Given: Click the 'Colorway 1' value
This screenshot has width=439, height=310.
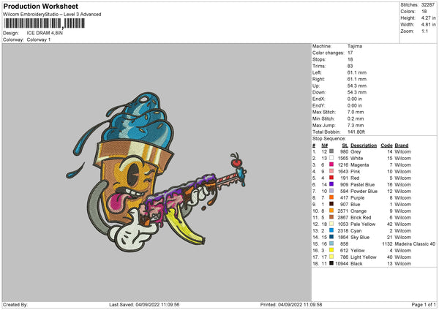Looking at the screenshot, I should [39, 39].
